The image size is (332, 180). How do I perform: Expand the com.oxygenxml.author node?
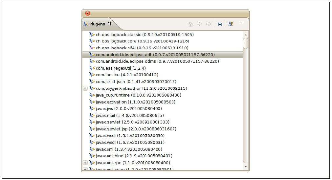[x=85, y=88]
